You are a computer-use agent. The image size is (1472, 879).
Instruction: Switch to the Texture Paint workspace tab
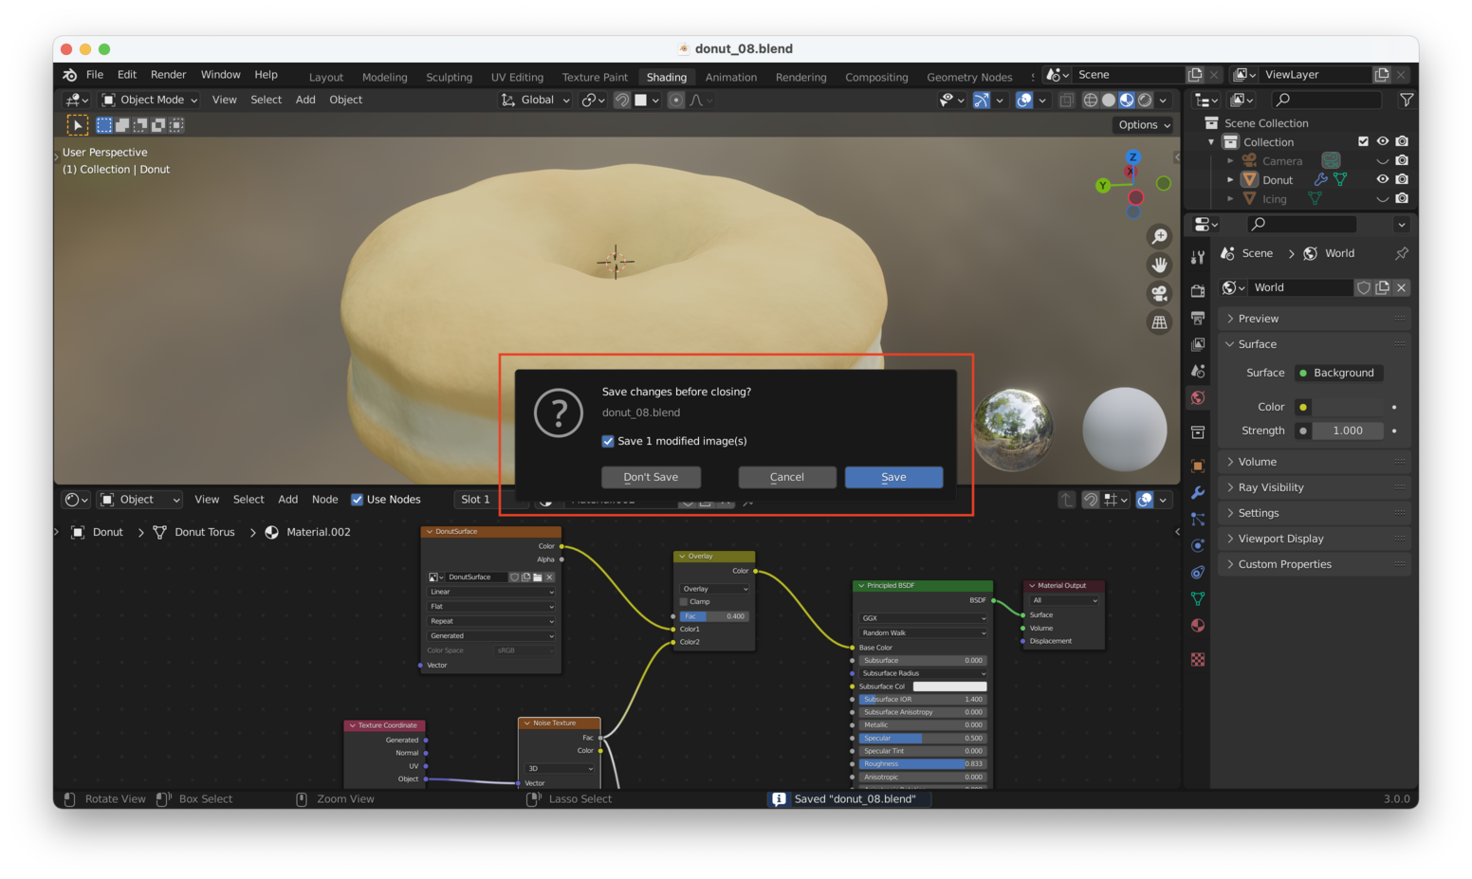pos(595,77)
